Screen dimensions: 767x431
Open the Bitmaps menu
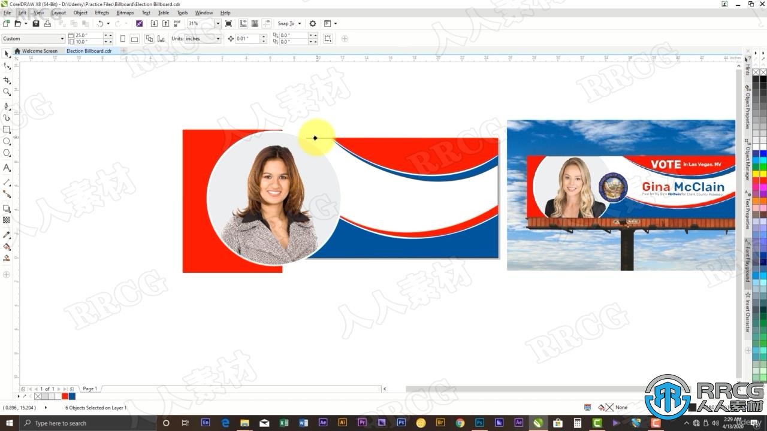(125, 13)
